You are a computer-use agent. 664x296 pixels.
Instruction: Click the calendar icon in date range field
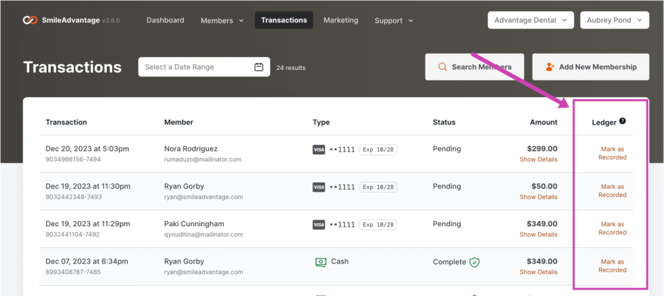coord(258,67)
